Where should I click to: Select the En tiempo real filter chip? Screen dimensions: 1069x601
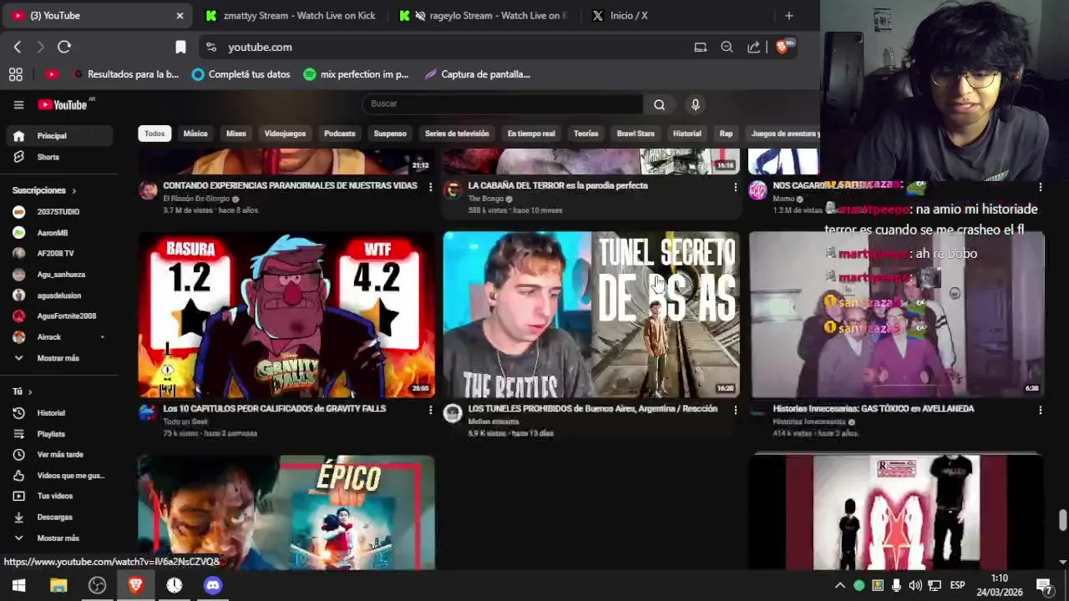531,134
